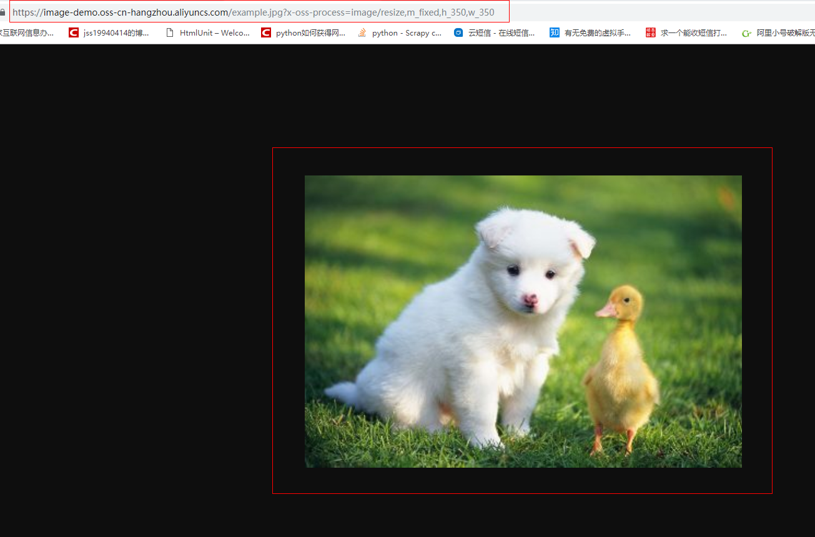Click the red icon beside 求一个能收短信打 bookmark

pyautogui.click(x=650, y=32)
